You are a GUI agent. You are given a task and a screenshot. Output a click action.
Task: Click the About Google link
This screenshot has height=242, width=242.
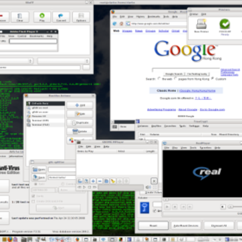pyautogui.click(x=188, y=110)
